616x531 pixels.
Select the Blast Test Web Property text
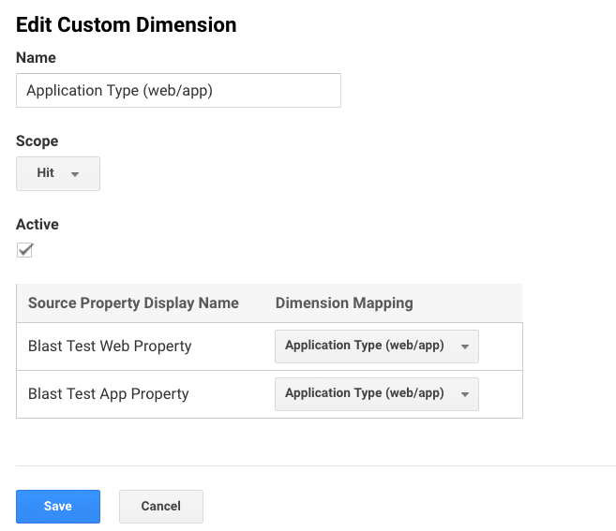click(x=110, y=347)
